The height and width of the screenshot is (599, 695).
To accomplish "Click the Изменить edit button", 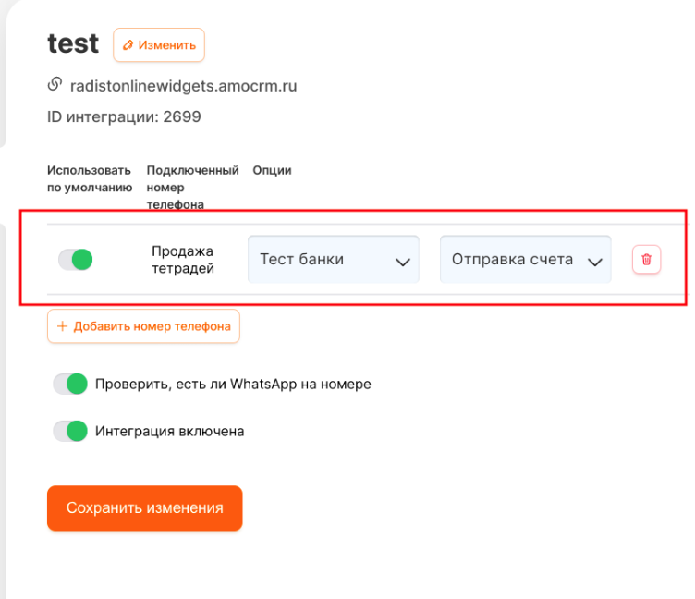I will pos(159,44).
